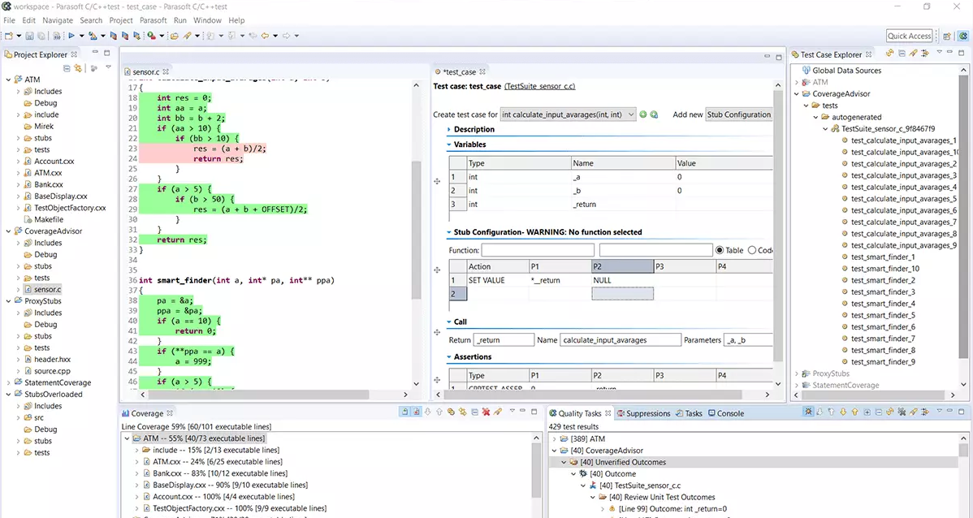Viewport: 973px width, 518px height.
Task: Toggle second highlighted Coverage toolbar button
Action: click(x=417, y=412)
